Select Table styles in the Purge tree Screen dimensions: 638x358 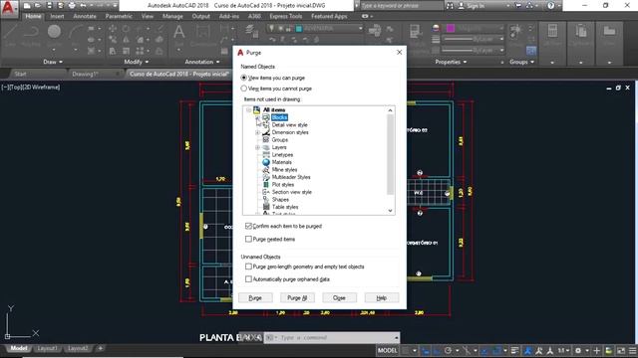pos(285,207)
